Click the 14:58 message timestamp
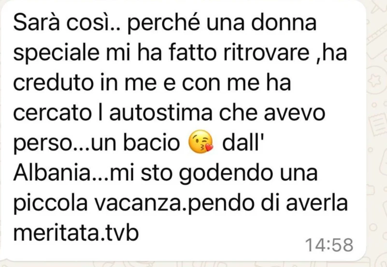 [329, 245]
